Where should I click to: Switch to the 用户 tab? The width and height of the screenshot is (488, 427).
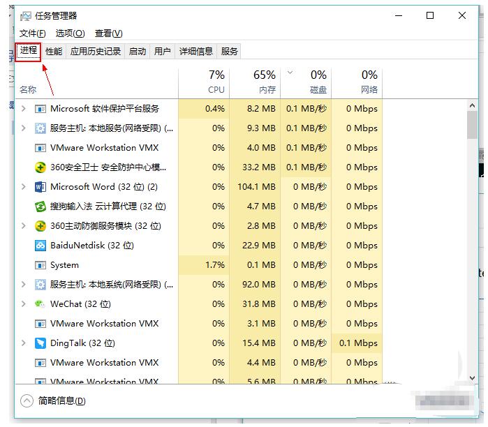[163, 52]
